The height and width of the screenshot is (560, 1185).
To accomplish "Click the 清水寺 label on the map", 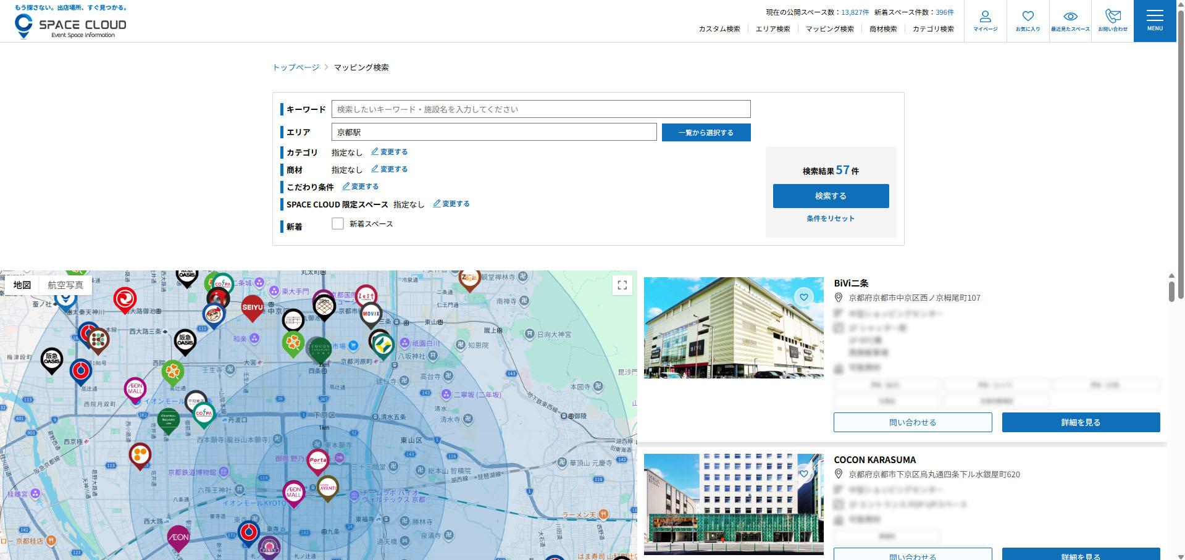I will [450, 419].
